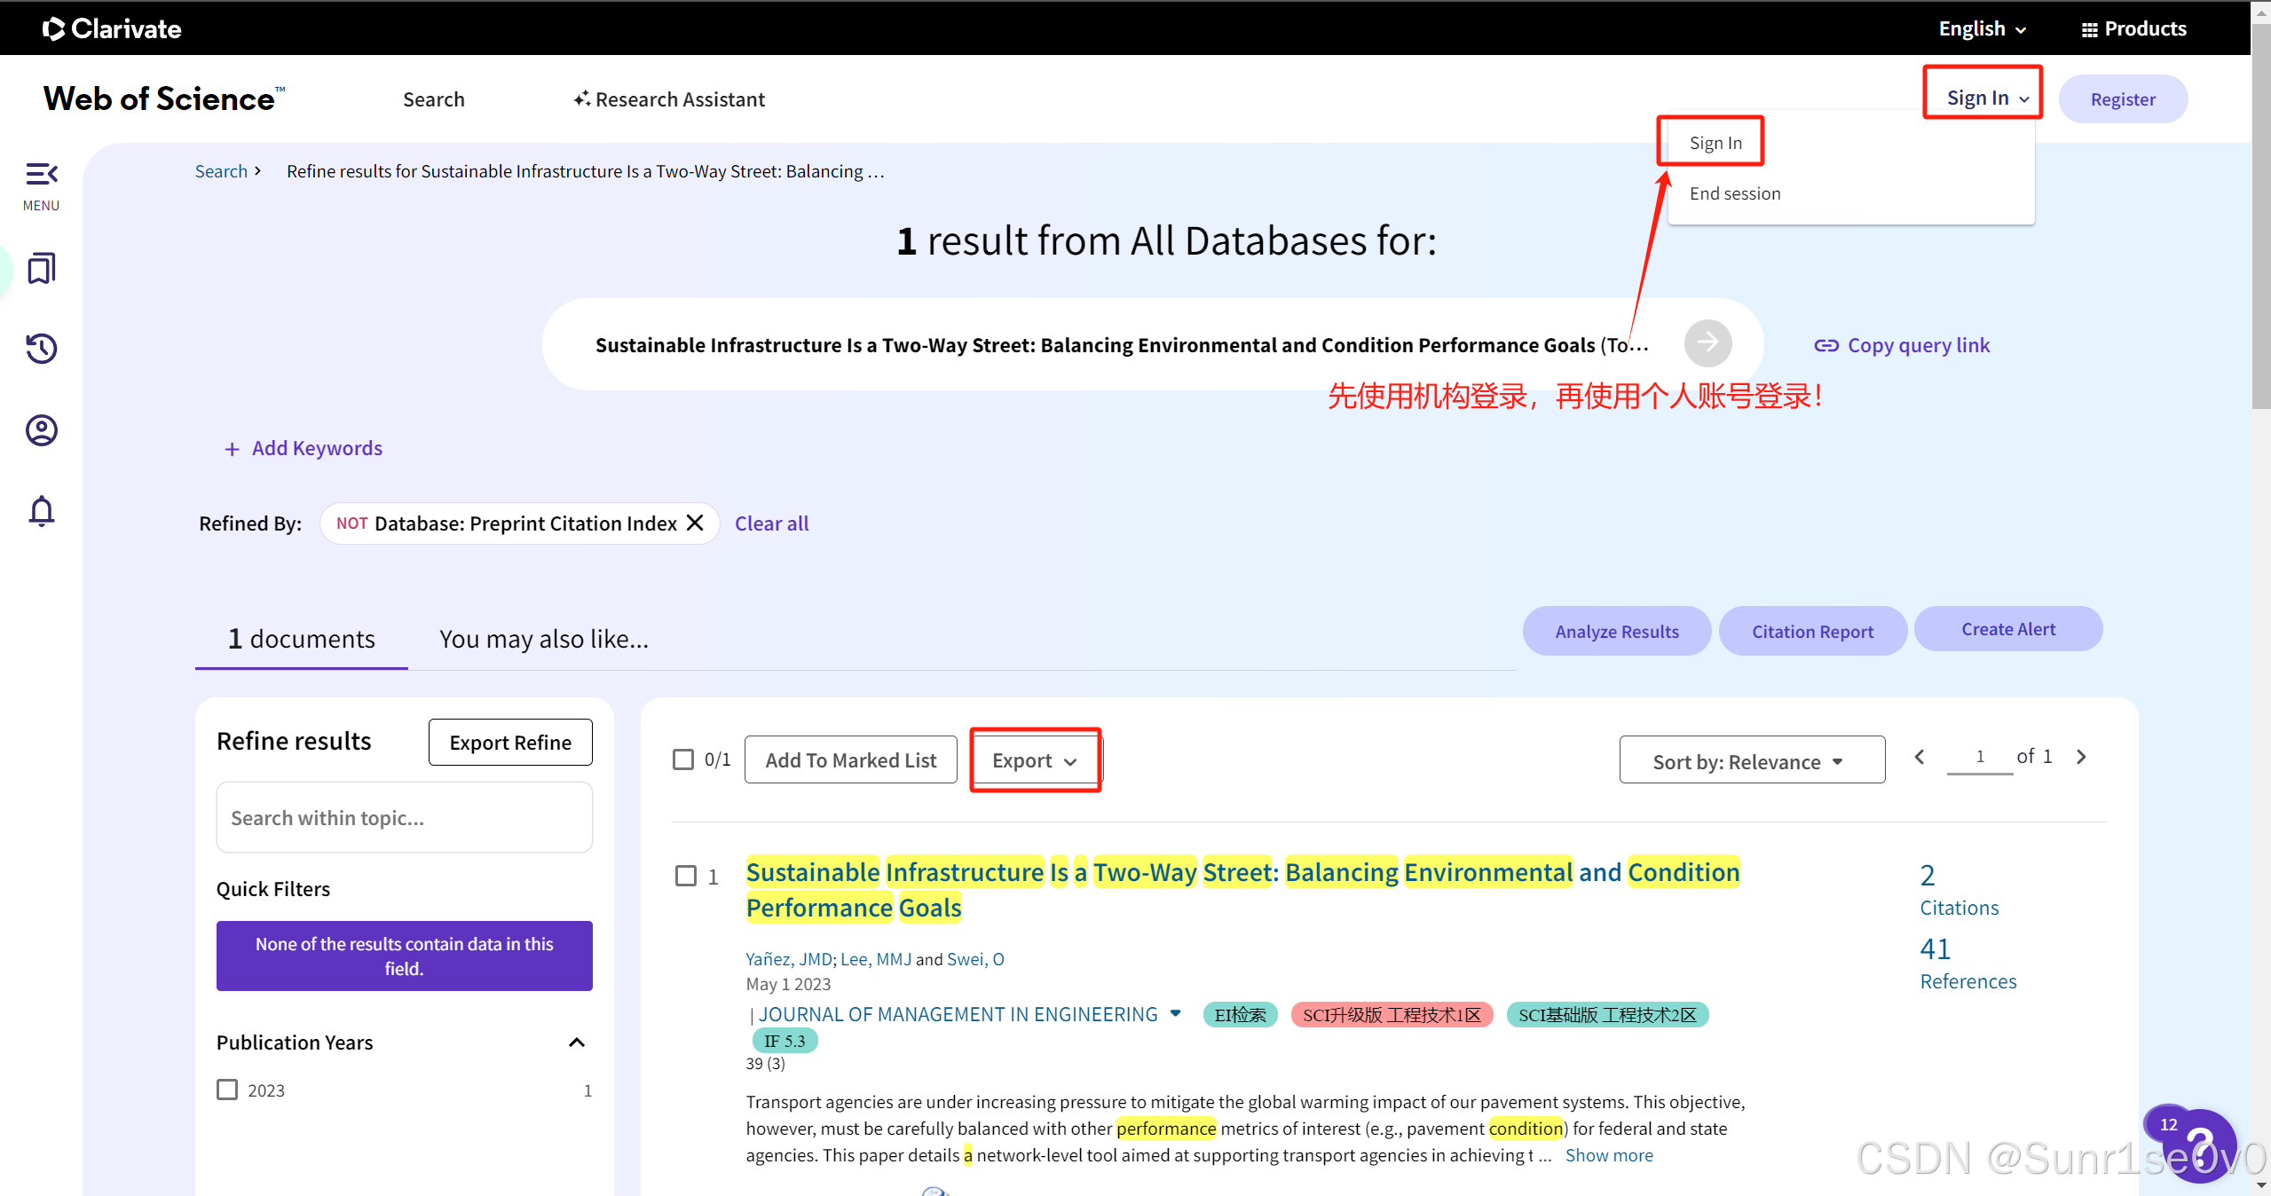
Task: Enable the 2023 publication year filter
Action: pos(228,1090)
